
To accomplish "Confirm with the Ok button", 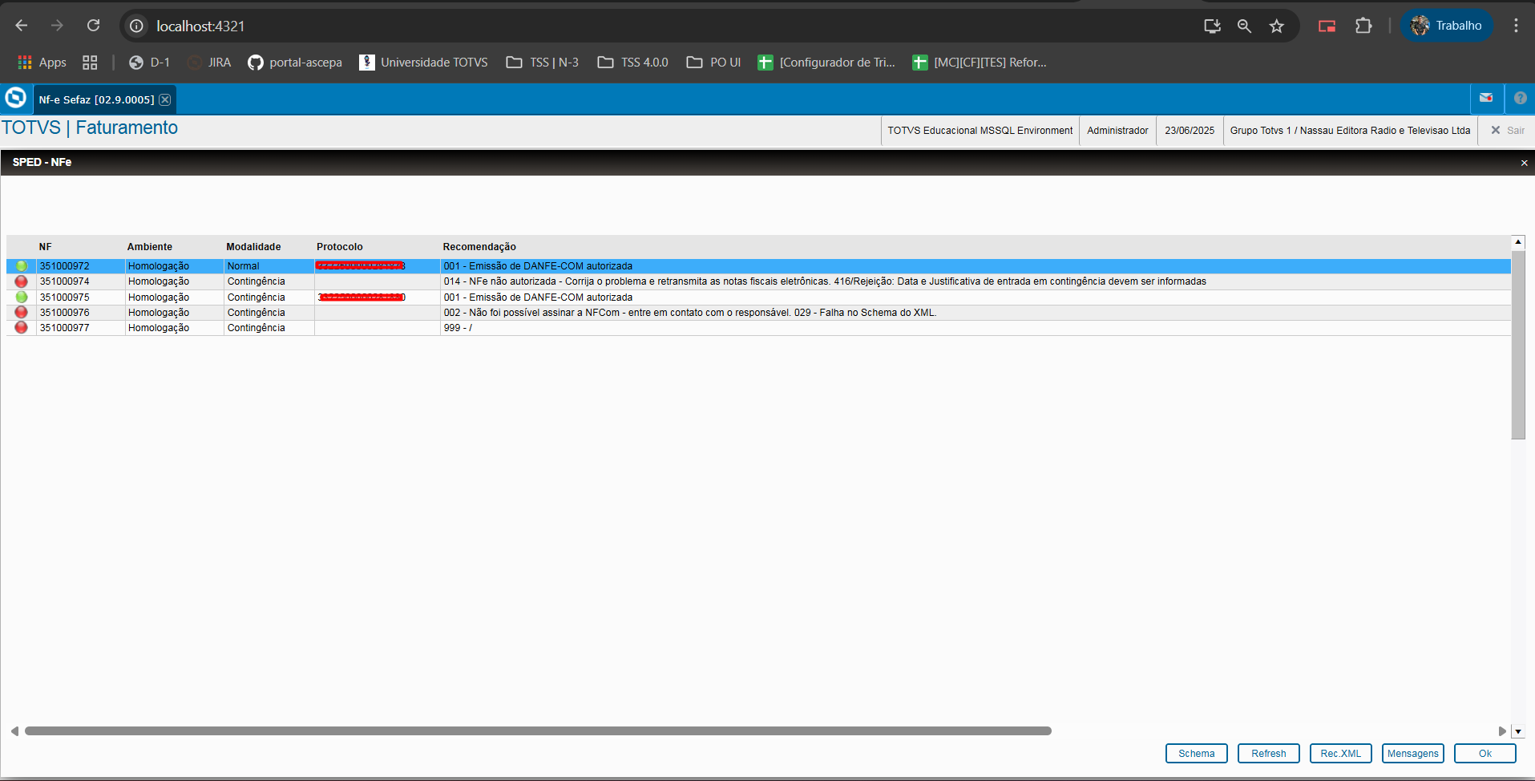I will 1485,754.
